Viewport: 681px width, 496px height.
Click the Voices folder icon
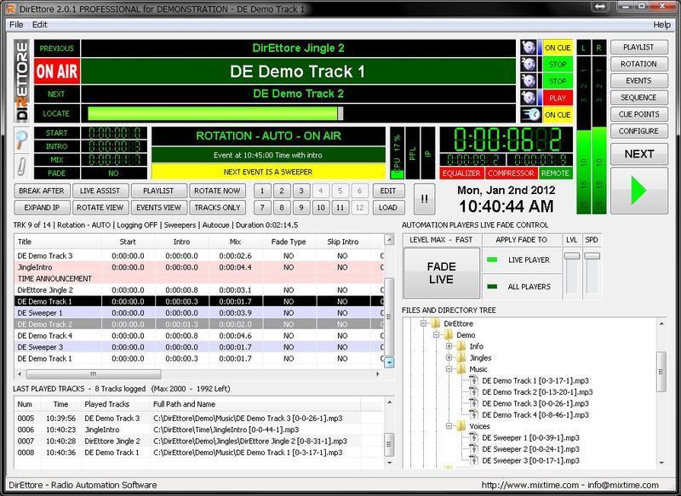click(461, 426)
